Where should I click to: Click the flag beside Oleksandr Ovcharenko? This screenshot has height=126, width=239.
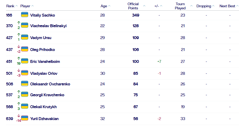[24, 84]
